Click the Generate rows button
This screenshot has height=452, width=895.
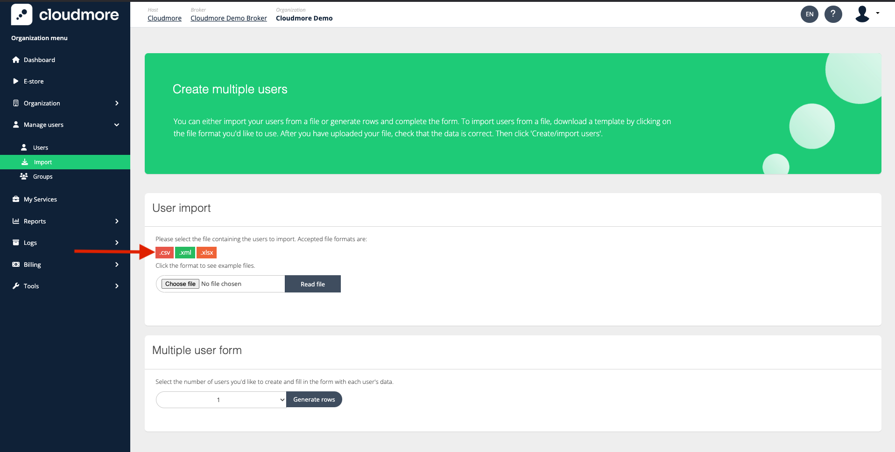point(314,400)
